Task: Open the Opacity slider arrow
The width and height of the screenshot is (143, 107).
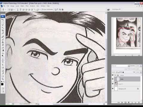Action: tap(141, 66)
